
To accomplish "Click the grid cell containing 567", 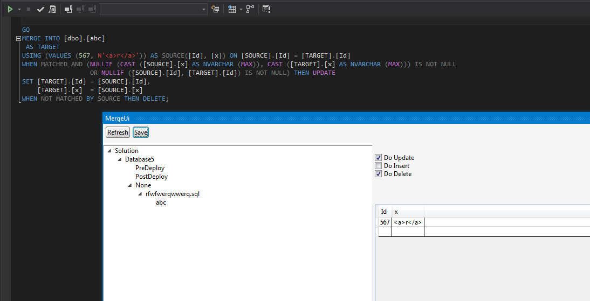I will (385, 222).
